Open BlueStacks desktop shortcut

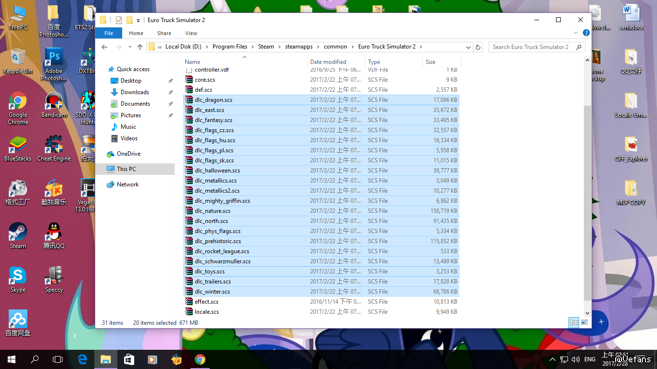(x=18, y=148)
